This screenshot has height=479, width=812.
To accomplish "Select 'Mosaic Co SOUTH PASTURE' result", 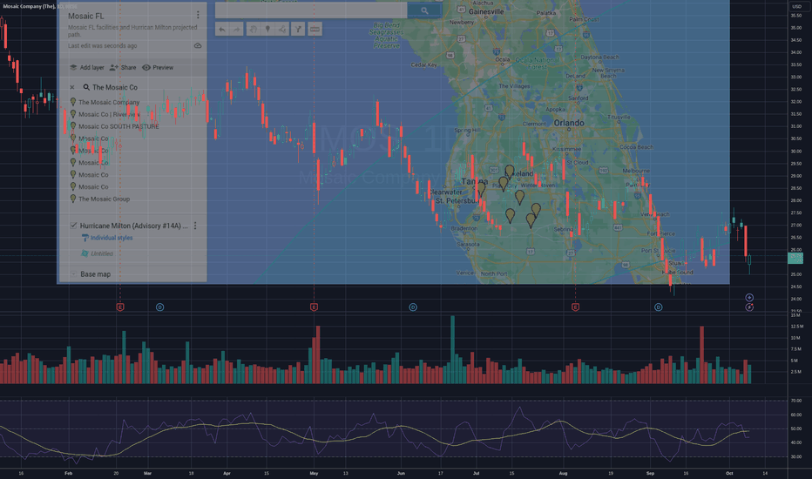I will 118,126.
